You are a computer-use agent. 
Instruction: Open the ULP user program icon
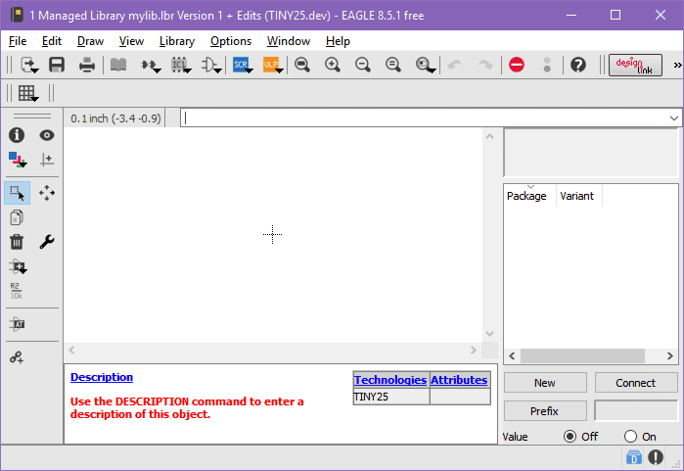tap(272, 65)
